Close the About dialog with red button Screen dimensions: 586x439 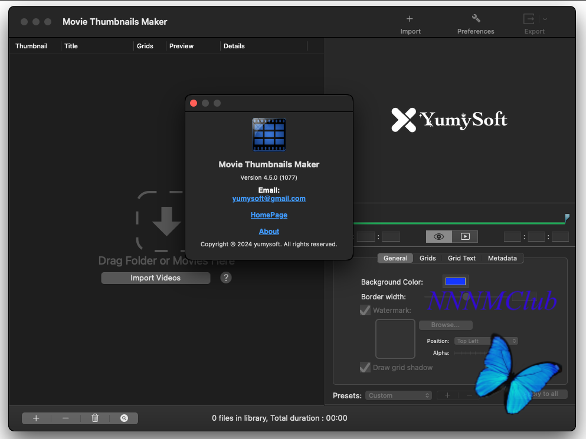coord(194,103)
